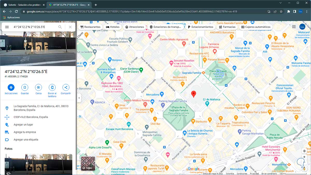Click the Radisson Blu 1882 hotel marker
Screen dimensions: 311x175
tap(119, 78)
